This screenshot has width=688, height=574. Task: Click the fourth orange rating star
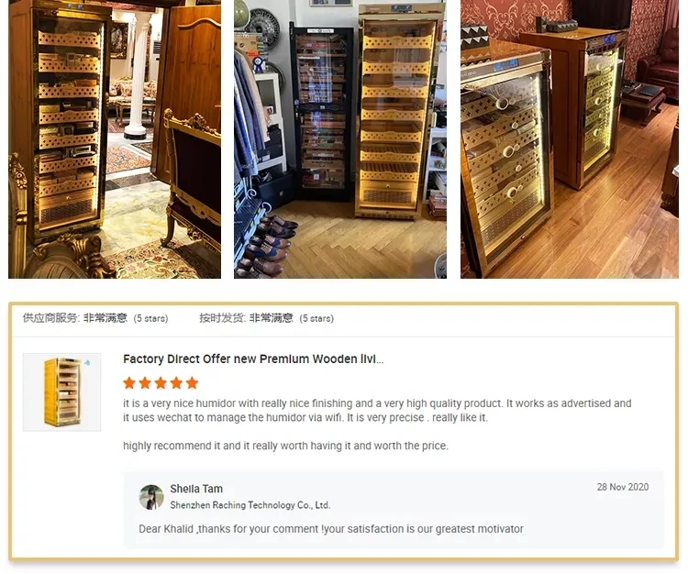[x=176, y=382]
